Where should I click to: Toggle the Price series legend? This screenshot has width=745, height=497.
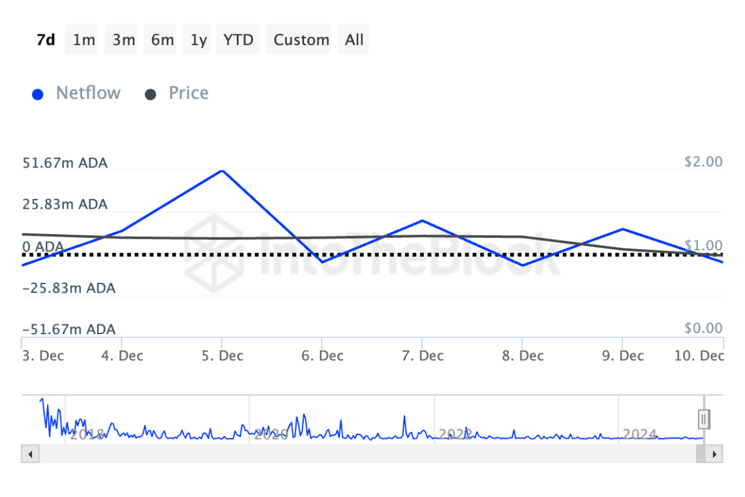tap(188, 93)
